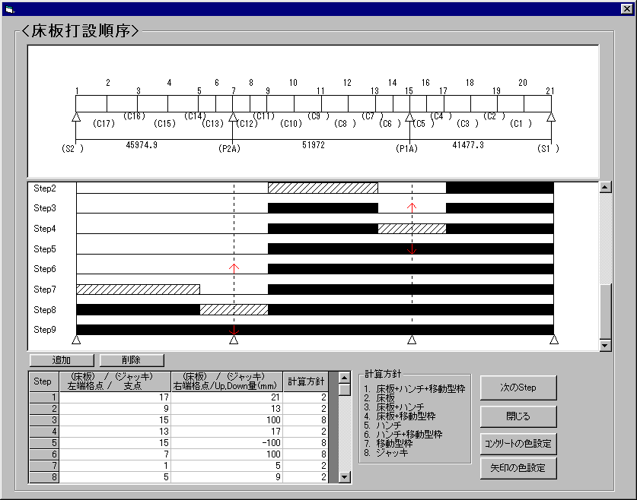Viewport: 637px width, 500px height.
Task: Select row header for Step 7
Action: tap(44, 466)
